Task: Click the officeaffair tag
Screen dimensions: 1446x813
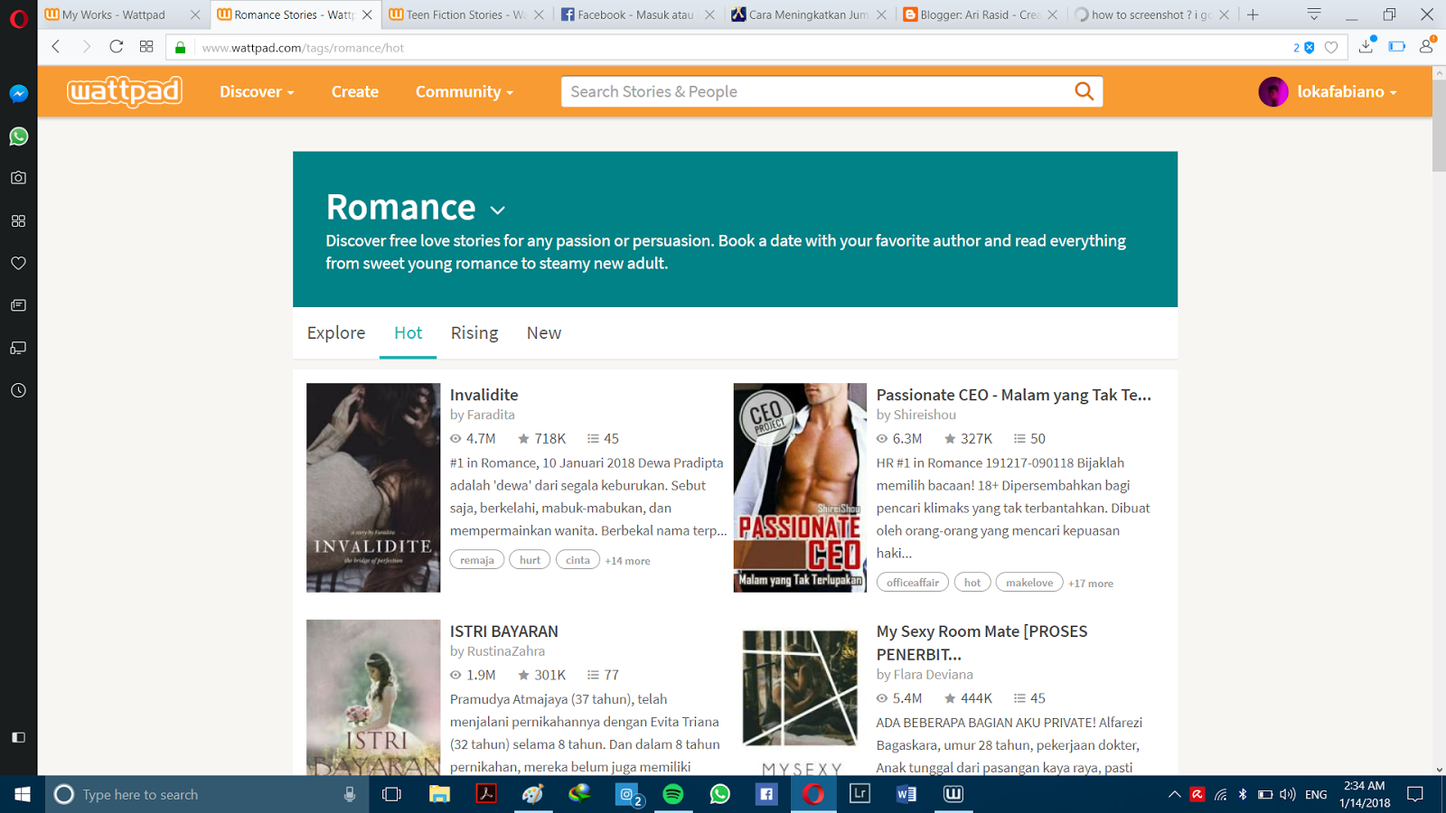Action: [913, 583]
